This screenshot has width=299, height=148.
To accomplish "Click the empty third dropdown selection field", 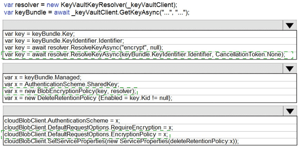I will [x=141, y=111].
